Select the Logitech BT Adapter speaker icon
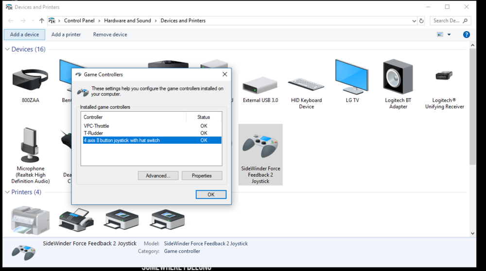The image size is (486, 271). 398,77
